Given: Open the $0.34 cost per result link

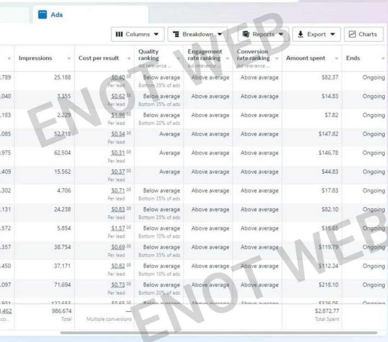Looking at the screenshot, I should pyautogui.click(x=118, y=134).
